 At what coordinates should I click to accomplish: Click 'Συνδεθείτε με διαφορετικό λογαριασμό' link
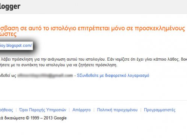[x=113, y=76]
